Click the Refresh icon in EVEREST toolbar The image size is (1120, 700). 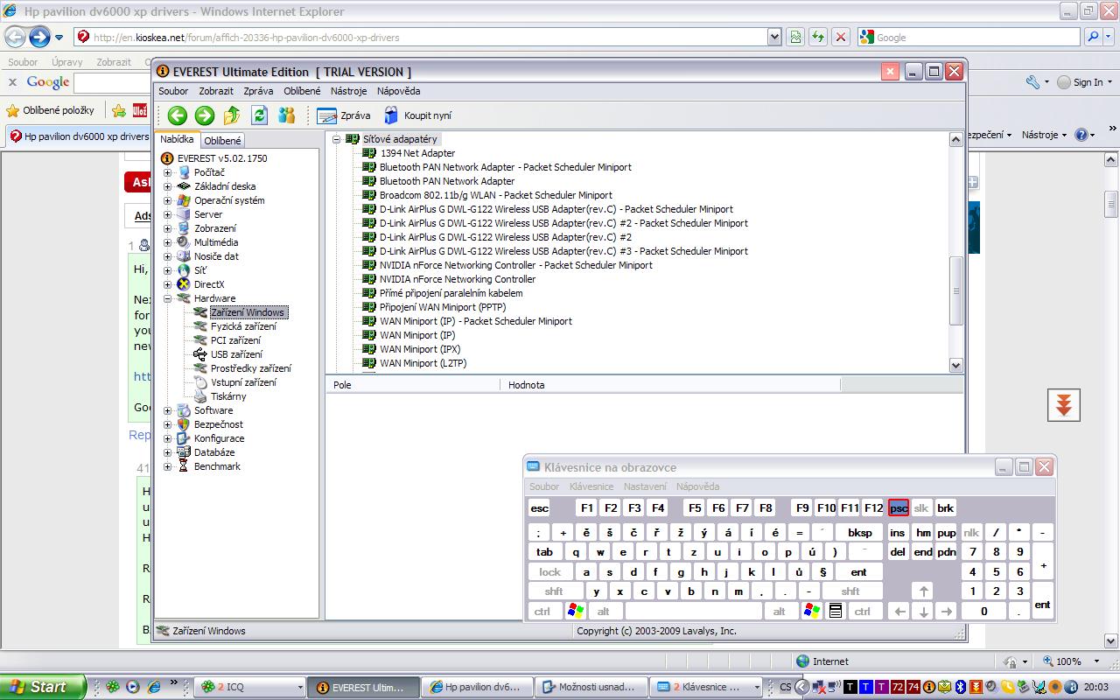(259, 115)
